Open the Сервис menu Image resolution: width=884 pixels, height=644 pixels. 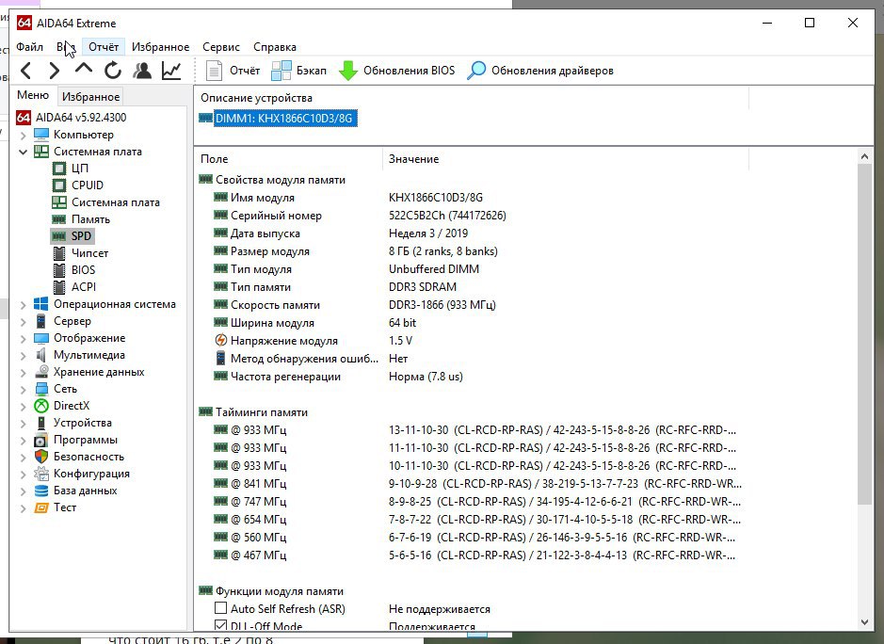pos(221,47)
